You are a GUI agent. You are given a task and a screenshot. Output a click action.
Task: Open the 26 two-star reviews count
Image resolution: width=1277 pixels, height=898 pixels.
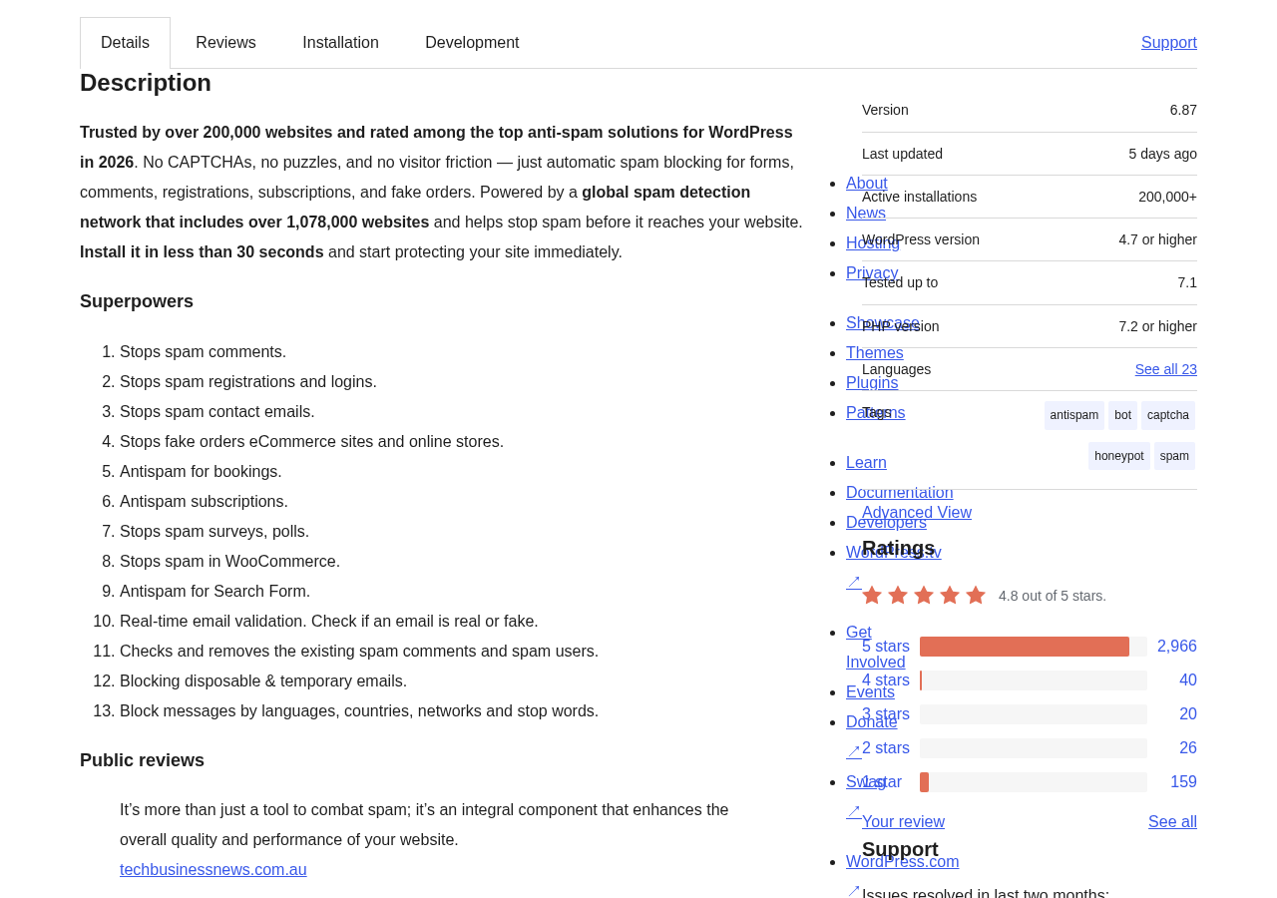(x=1188, y=748)
